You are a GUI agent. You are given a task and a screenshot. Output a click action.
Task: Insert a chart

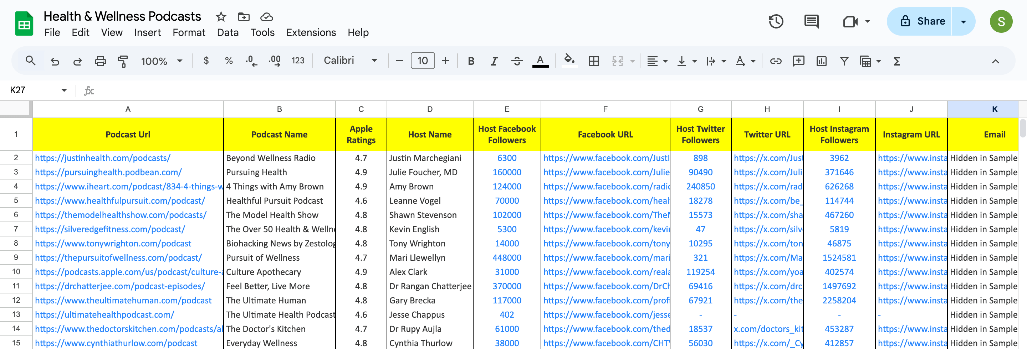pos(821,61)
